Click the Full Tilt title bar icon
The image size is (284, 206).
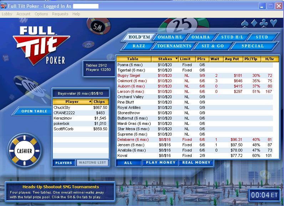[x=3, y=6]
